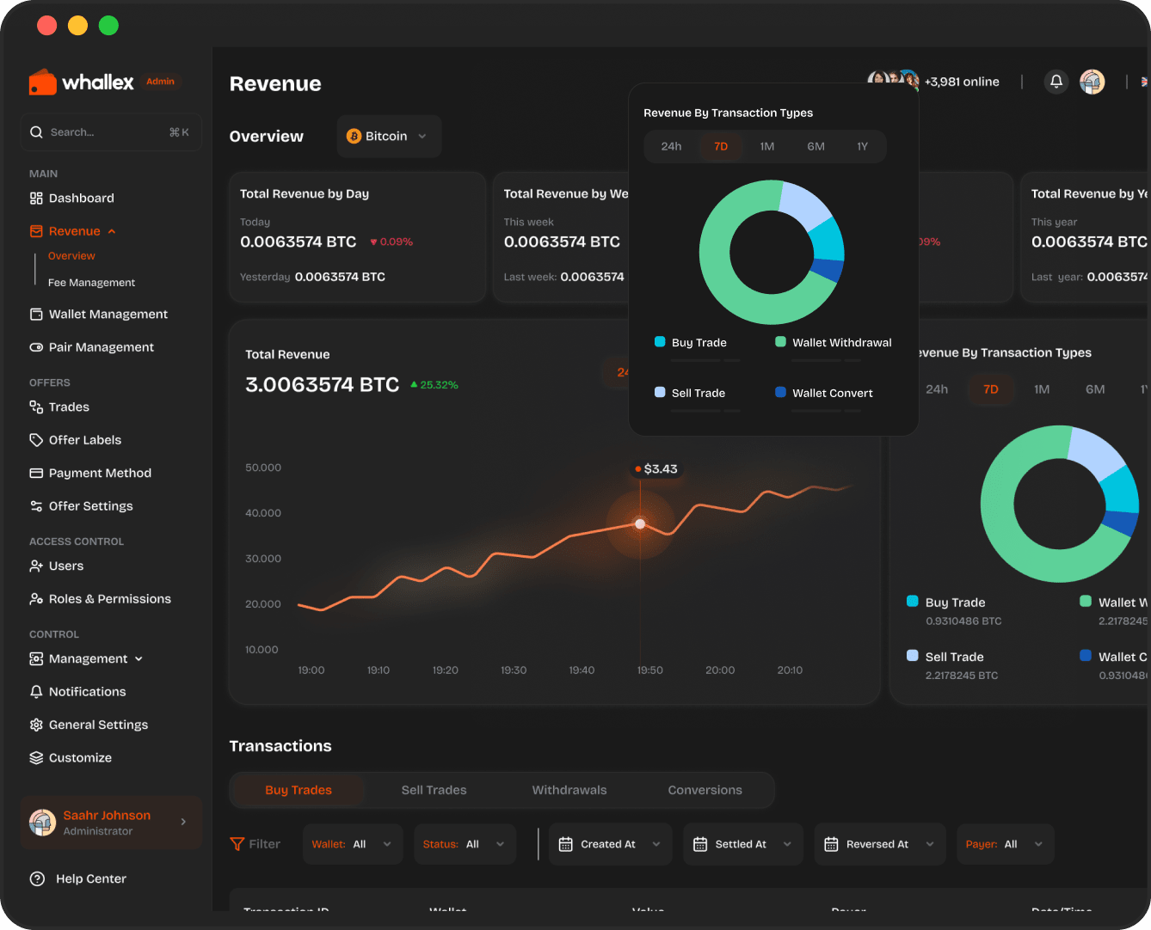Select the 7D time range toggle

721,146
